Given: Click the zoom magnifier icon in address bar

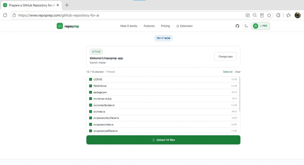Looking at the screenshot, I should pyautogui.click(x=255, y=15).
